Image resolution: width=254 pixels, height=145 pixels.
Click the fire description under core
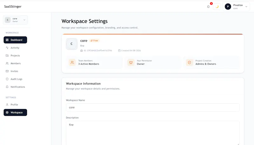click(x=82, y=46)
